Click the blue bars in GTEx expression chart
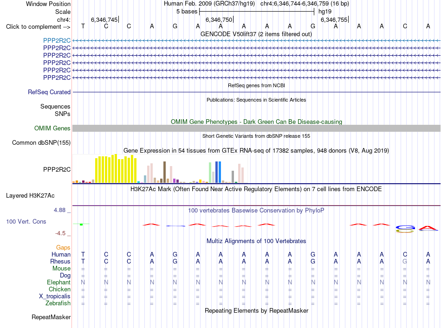This screenshot has width=441, height=328. pos(218,172)
